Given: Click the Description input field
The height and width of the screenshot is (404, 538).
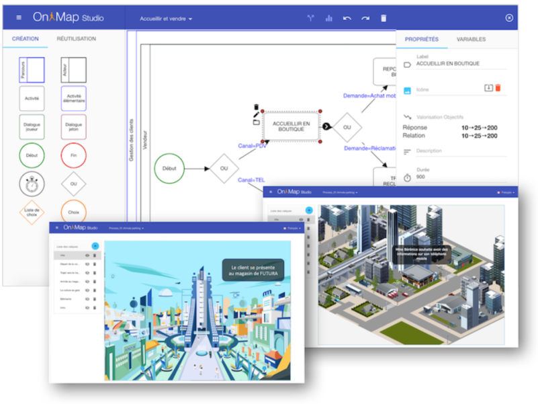Looking at the screenshot, I should [x=457, y=151].
